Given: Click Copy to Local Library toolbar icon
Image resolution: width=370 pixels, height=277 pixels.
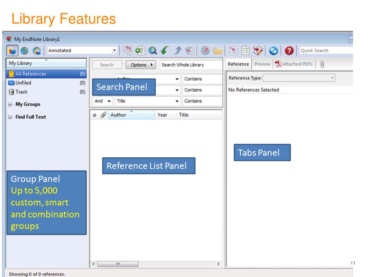Looking at the screenshot, I should 128,50.
